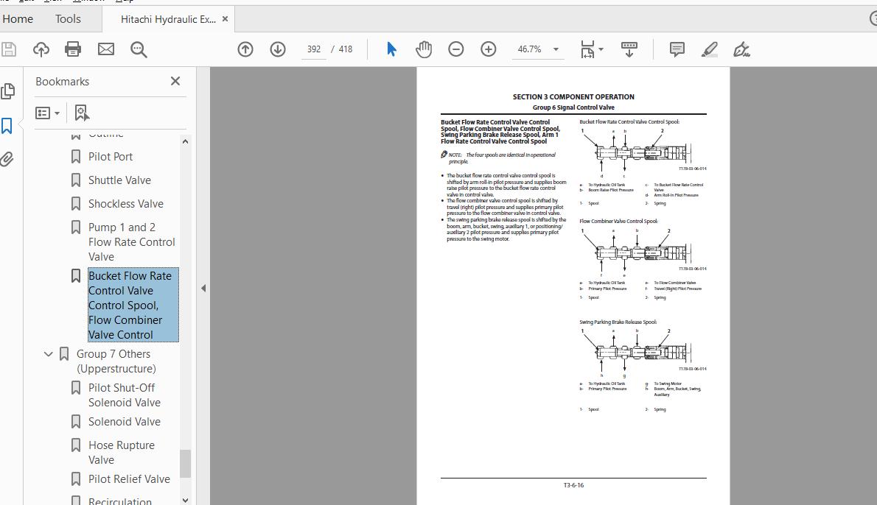
Task: Open the bookmarks options dropdown menu
Action: pyautogui.click(x=48, y=113)
